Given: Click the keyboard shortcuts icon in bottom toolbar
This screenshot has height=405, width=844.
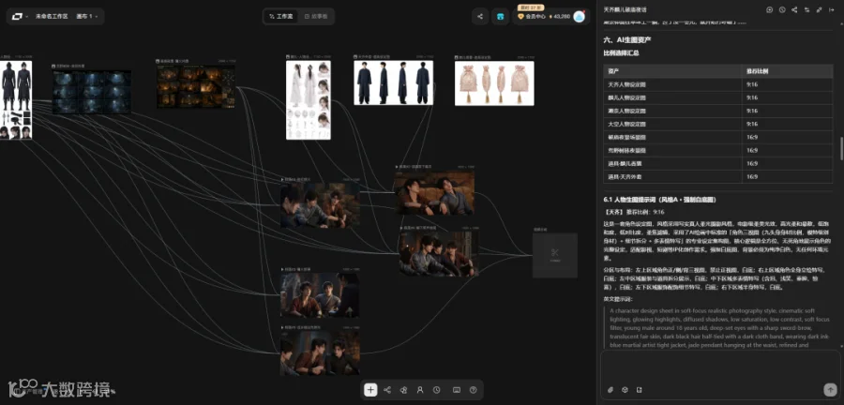Looking at the screenshot, I should pyautogui.click(x=457, y=390).
